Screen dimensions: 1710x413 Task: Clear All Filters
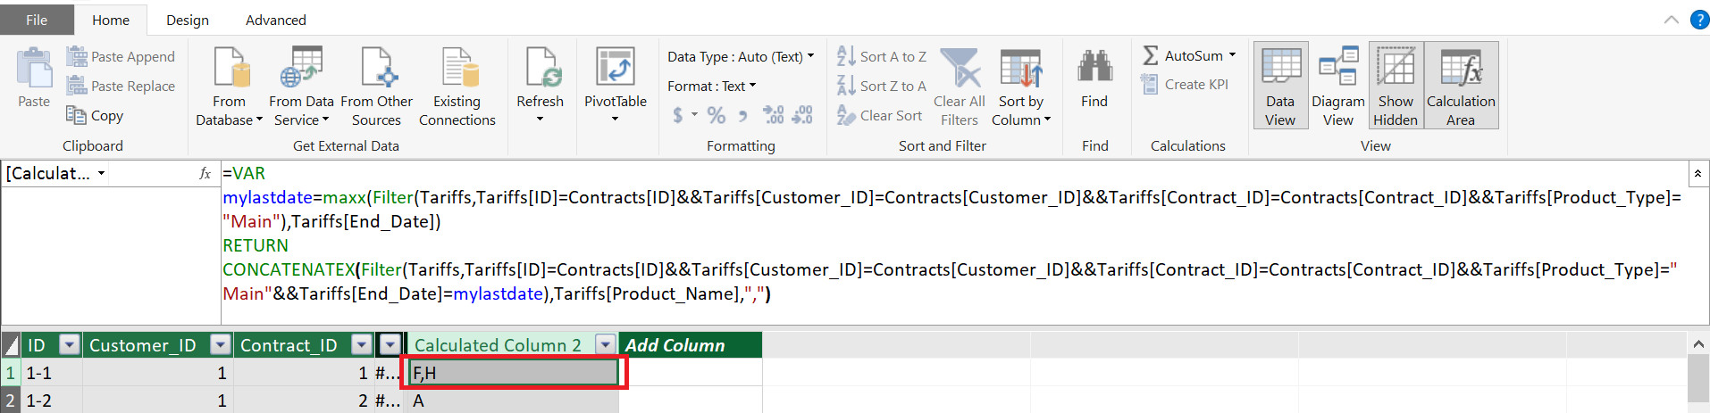pos(960,87)
